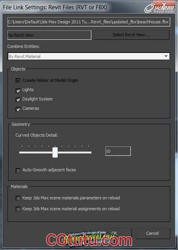
Task: Close the File Link Settings dialog
Action: [x=164, y=4]
